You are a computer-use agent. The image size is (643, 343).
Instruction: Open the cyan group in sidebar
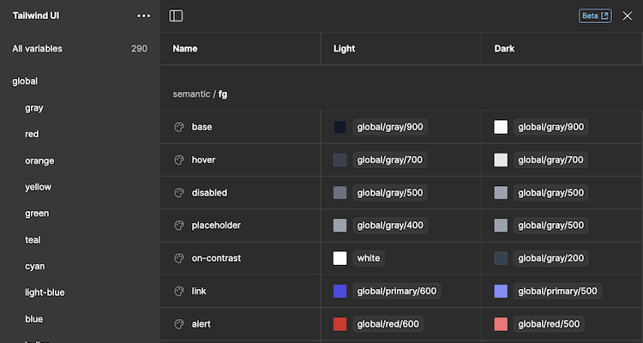[x=35, y=267]
